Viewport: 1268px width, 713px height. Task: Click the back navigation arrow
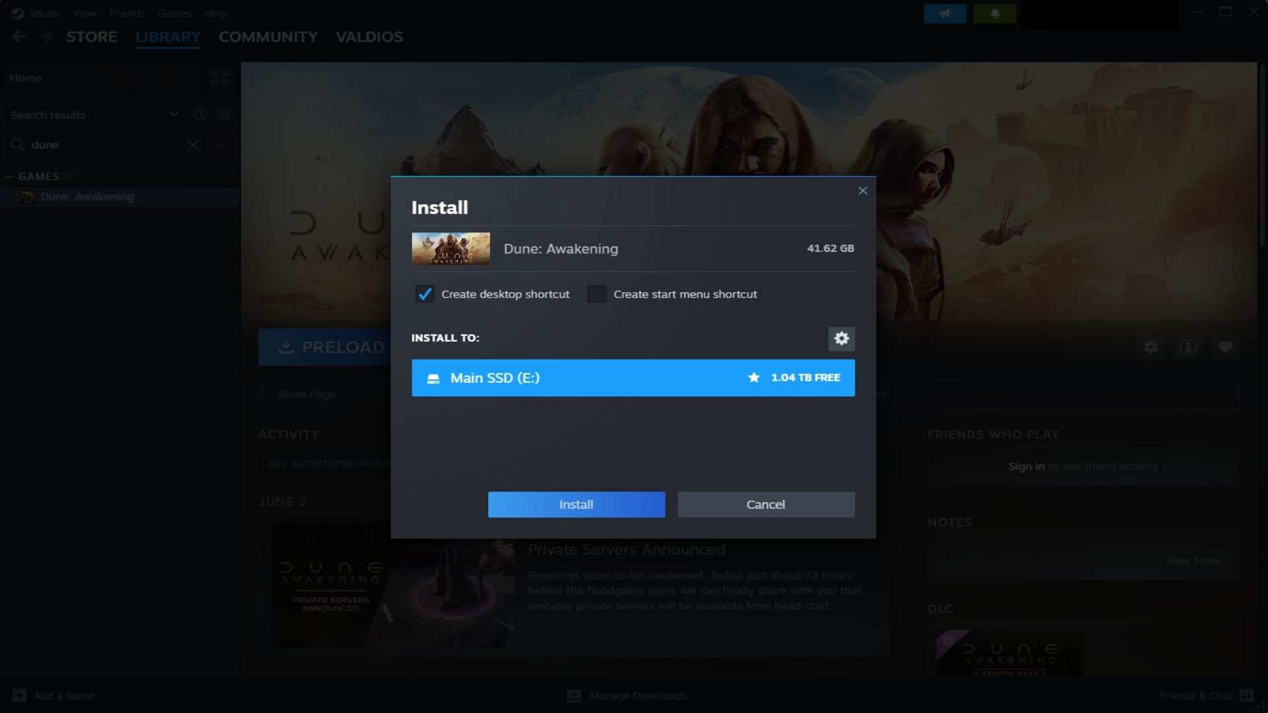coord(18,37)
